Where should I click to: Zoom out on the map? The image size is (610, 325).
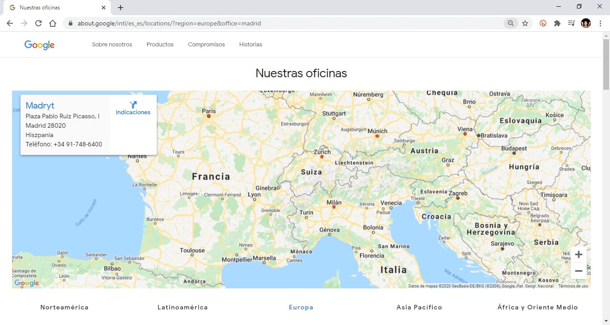579,271
